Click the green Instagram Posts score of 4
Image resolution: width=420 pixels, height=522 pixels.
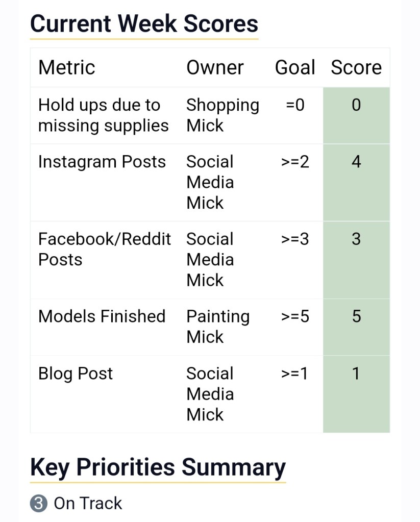coord(356,182)
